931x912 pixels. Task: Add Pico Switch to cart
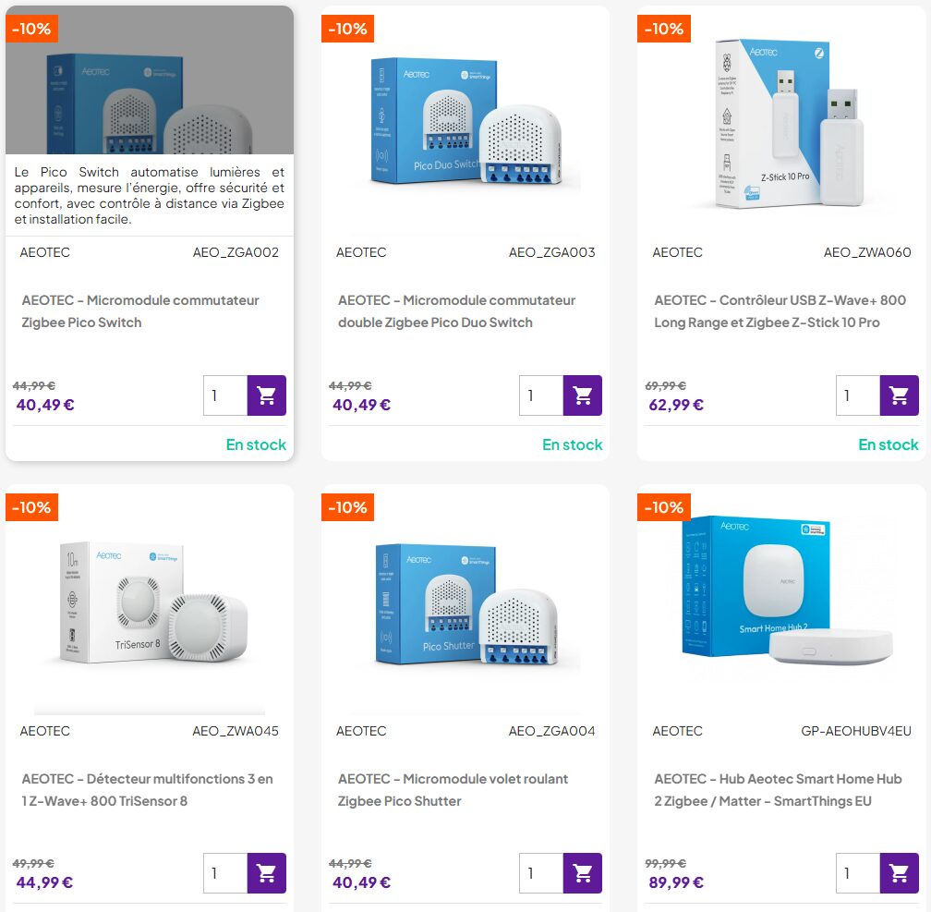[x=267, y=395]
